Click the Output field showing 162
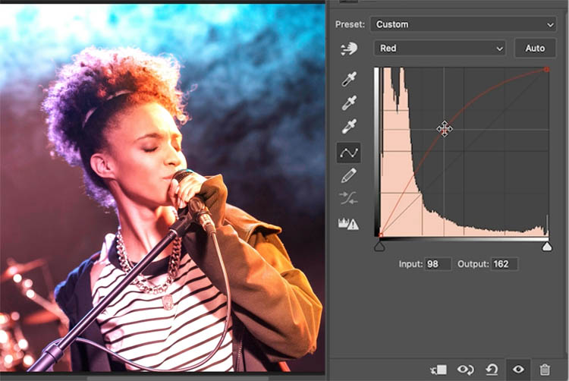The height and width of the screenshot is (381, 569). [505, 264]
